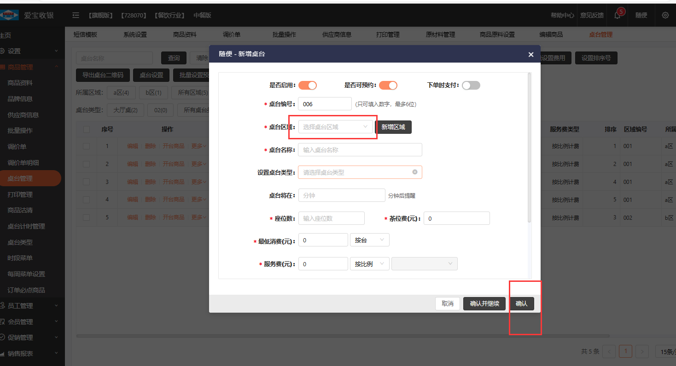The height and width of the screenshot is (366, 676).
Task: Click the 新增区域 button
Action: [393, 127]
